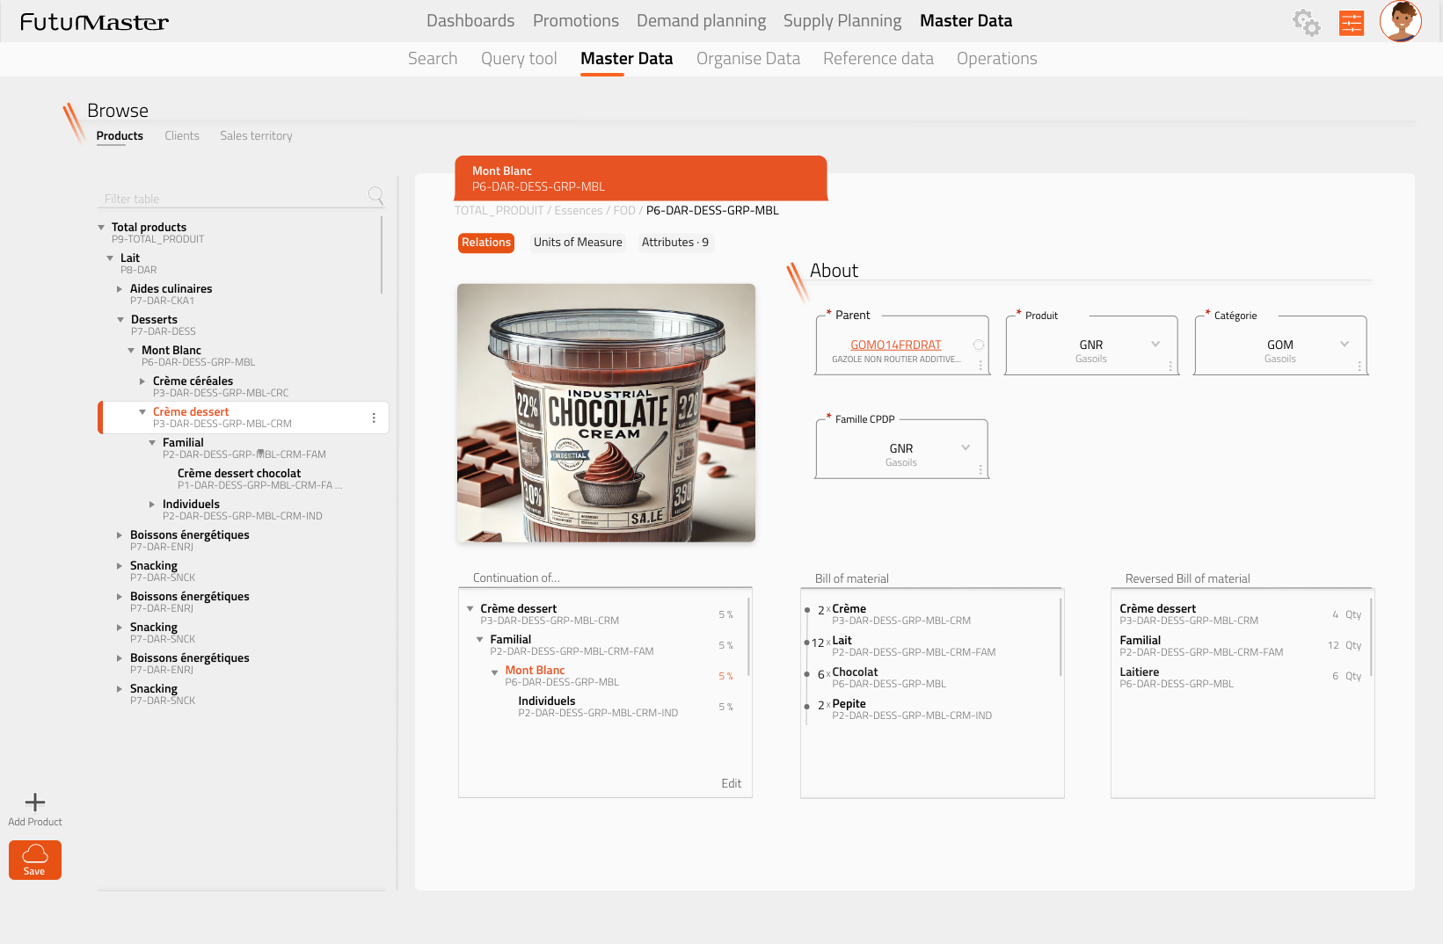Switch to the Units of Measure tab
The height and width of the screenshot is (944, 1443).
(578, 243)
